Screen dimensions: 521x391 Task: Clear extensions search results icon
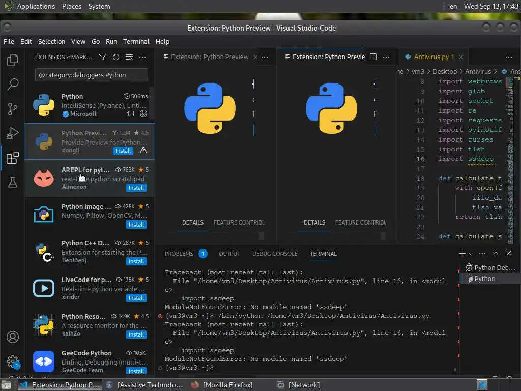129,57
